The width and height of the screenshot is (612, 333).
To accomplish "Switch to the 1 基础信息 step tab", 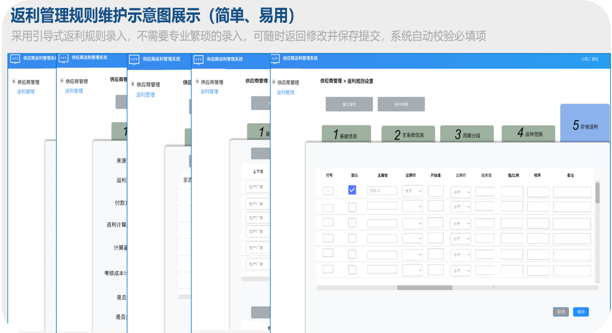I will [x=346, y=133].
